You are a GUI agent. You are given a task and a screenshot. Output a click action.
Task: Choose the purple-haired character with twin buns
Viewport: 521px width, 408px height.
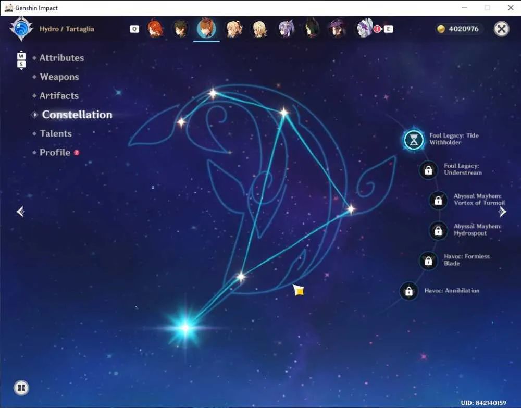[286, 29]
